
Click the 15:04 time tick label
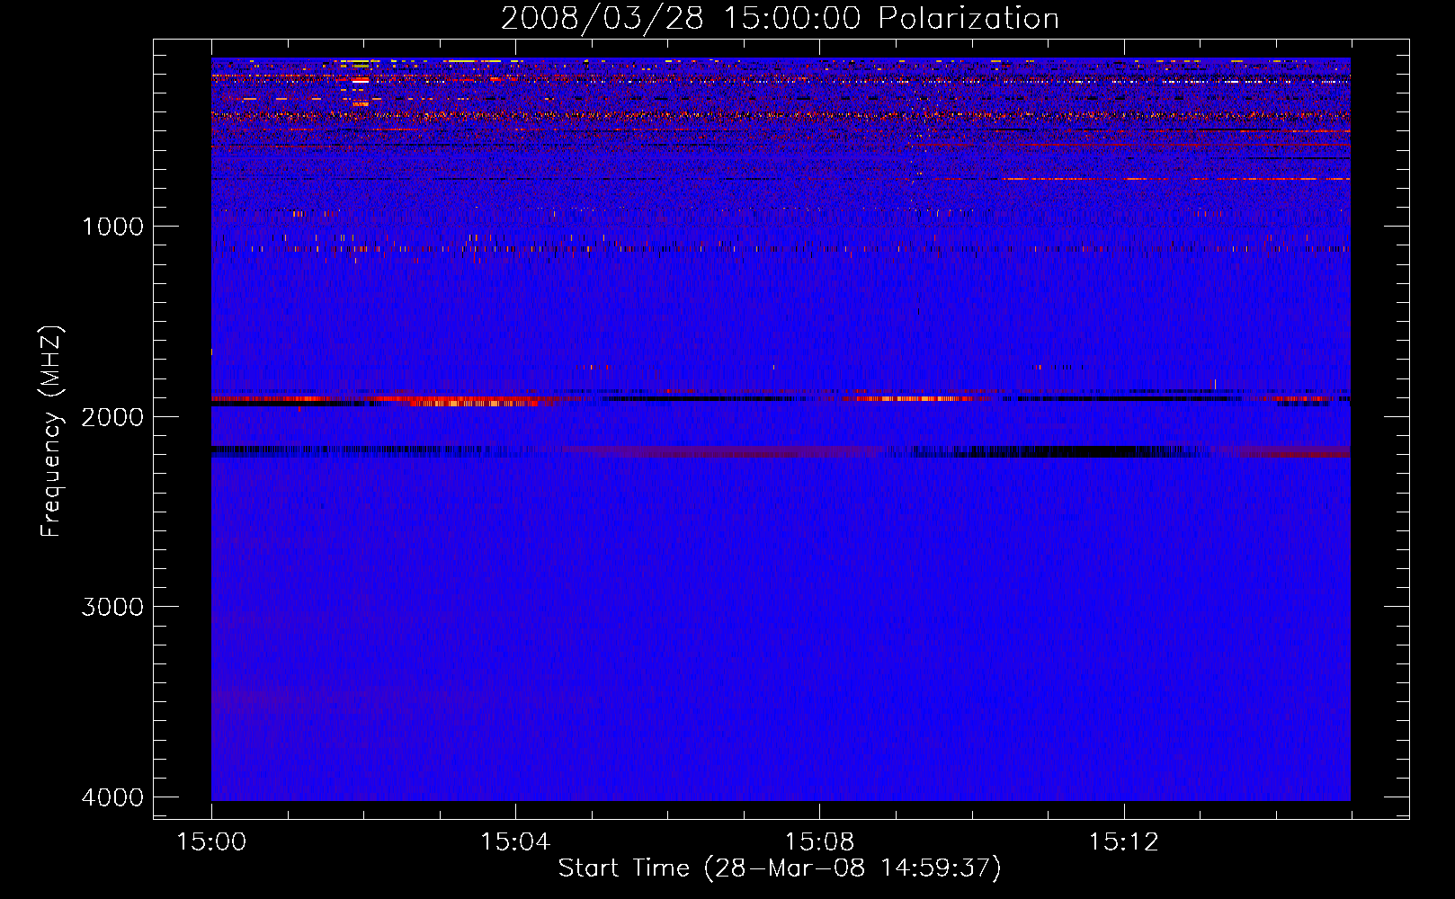click(515, 842)
